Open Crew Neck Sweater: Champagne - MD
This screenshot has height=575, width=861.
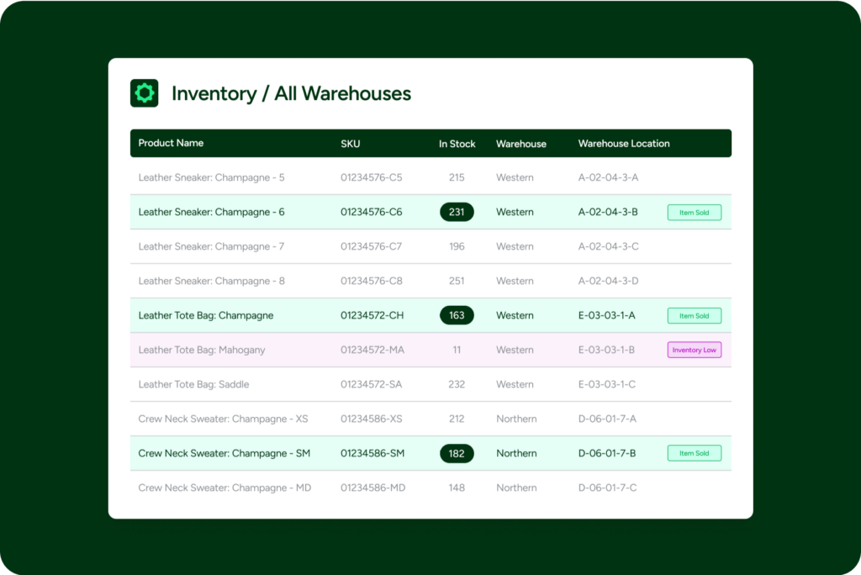tap(224, 488)
